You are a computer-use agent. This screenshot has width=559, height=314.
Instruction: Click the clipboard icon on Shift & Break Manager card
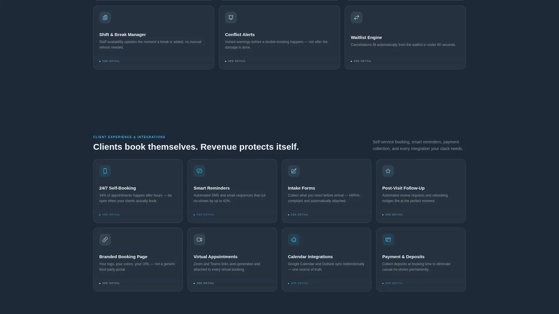click(x=105, y=17)
